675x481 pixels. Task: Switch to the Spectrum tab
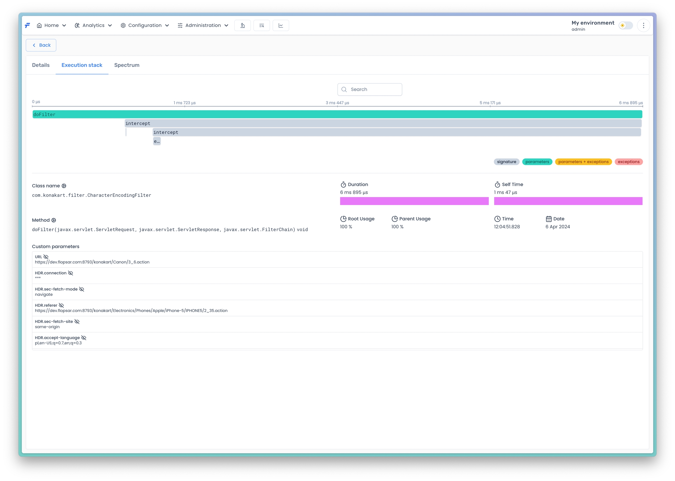[127, 65]
